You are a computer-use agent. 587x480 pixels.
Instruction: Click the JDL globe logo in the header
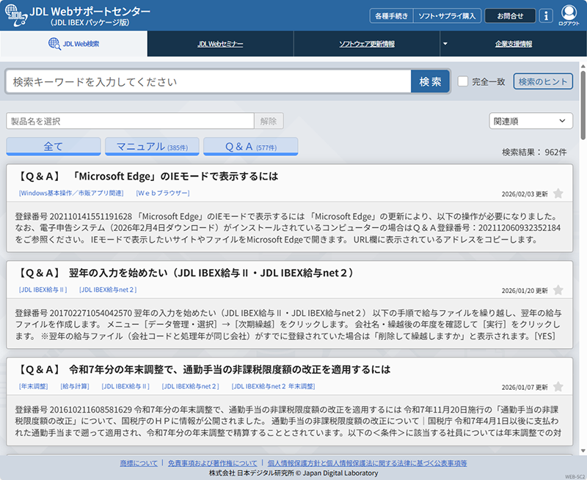[x=15, y=14]
